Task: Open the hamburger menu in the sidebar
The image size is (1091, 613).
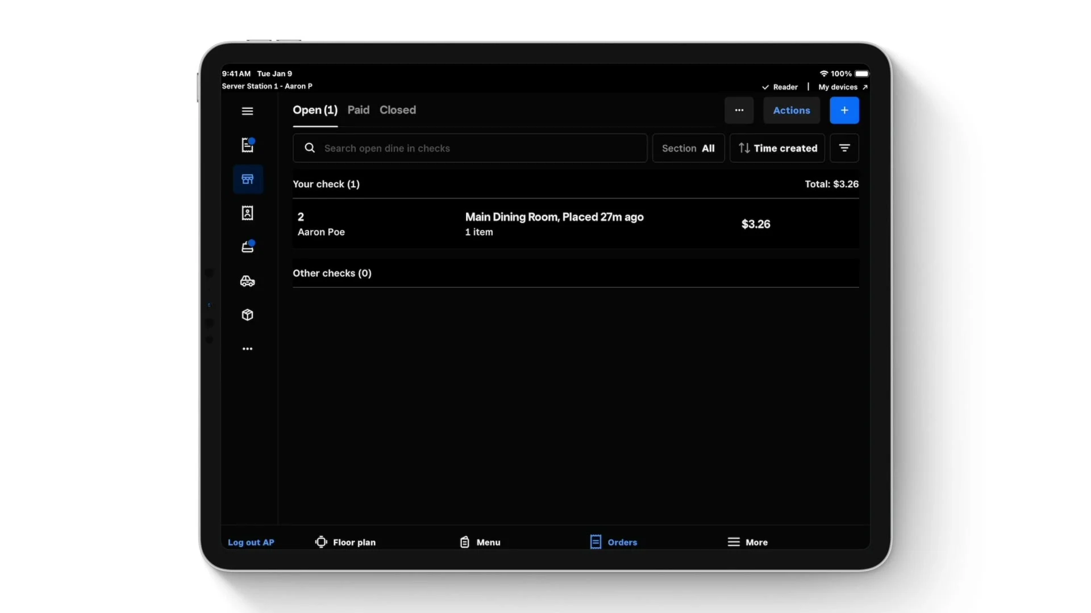Action: coord(247,111)
